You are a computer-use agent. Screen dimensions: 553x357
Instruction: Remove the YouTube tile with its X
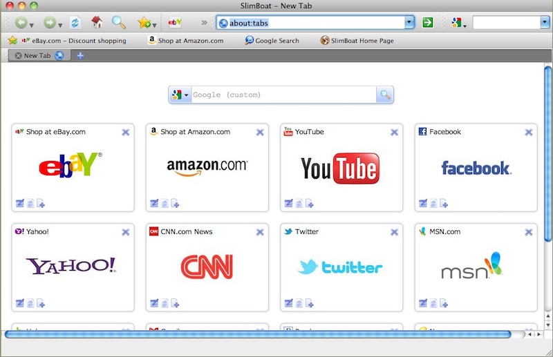394,133
